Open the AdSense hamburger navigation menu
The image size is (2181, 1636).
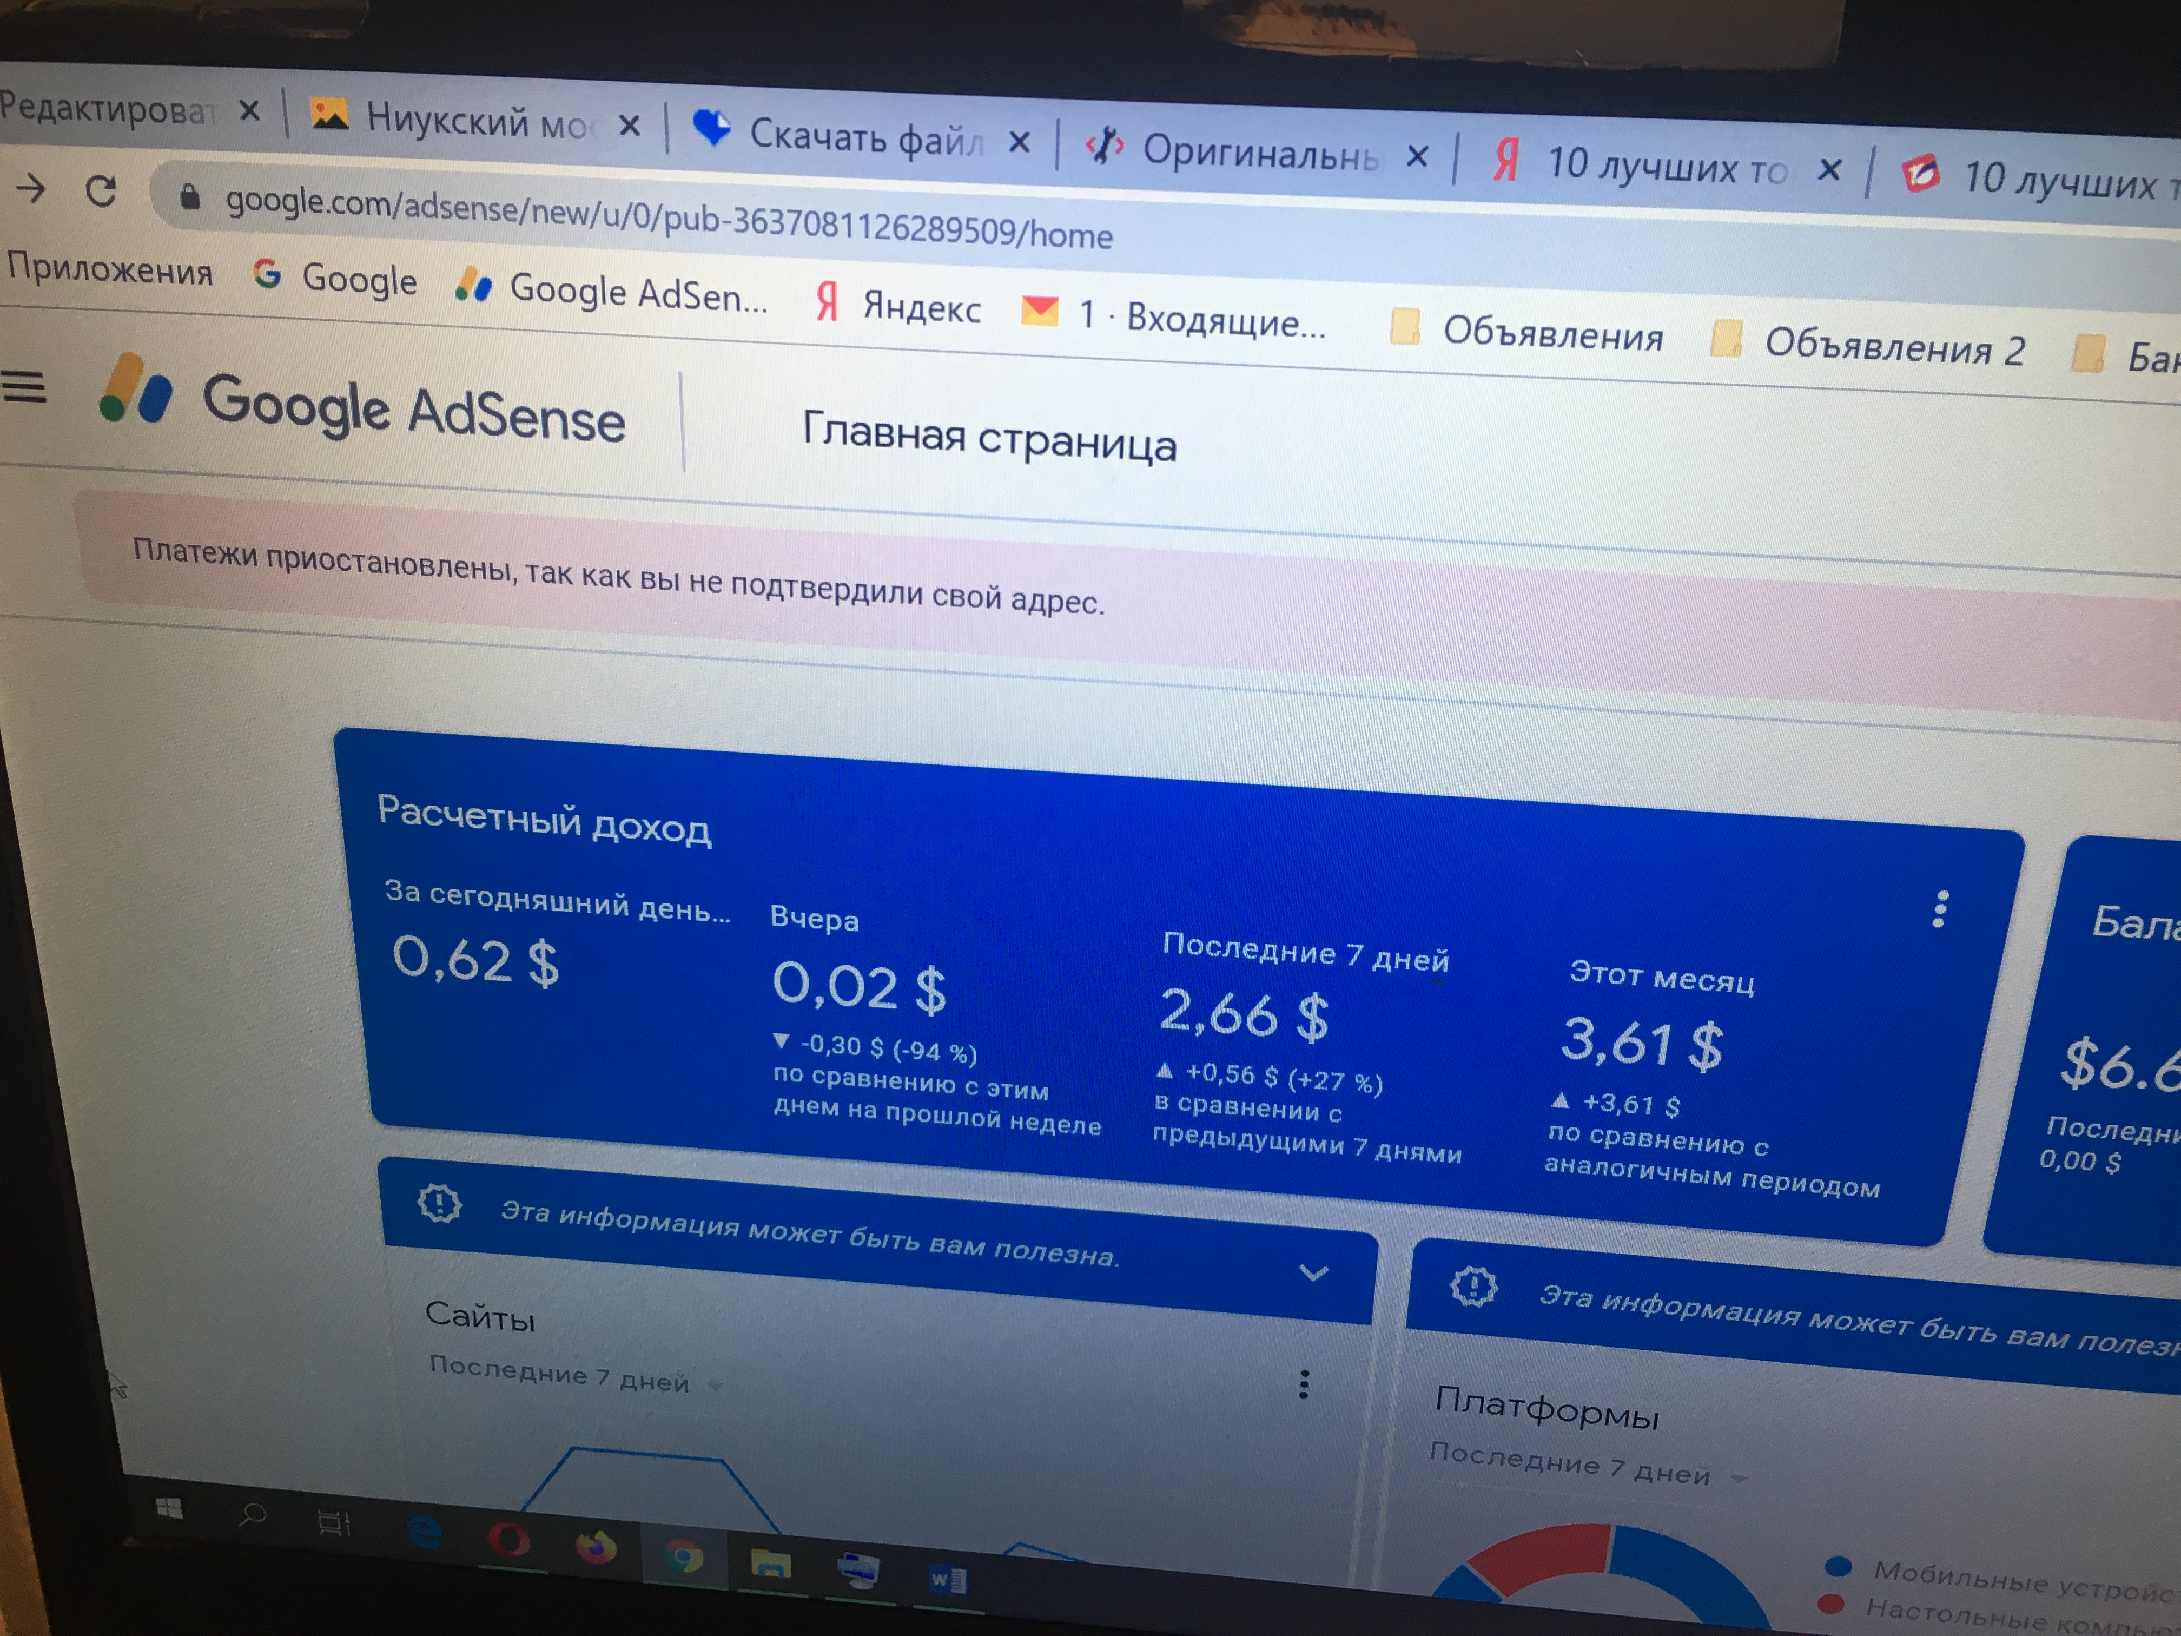25,387
